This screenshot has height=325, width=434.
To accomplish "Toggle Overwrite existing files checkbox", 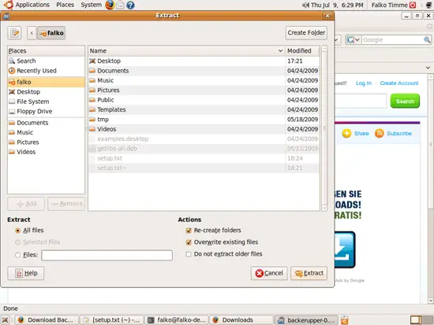I will (x=222, y=242).
